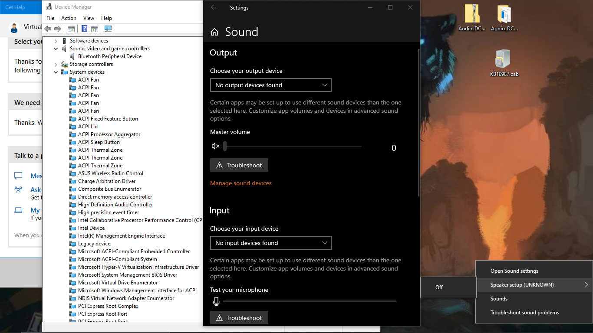Open the blue question-mark Help toolbar icon
The height and width of the screenshot is (333, 593).
(84, 29)
